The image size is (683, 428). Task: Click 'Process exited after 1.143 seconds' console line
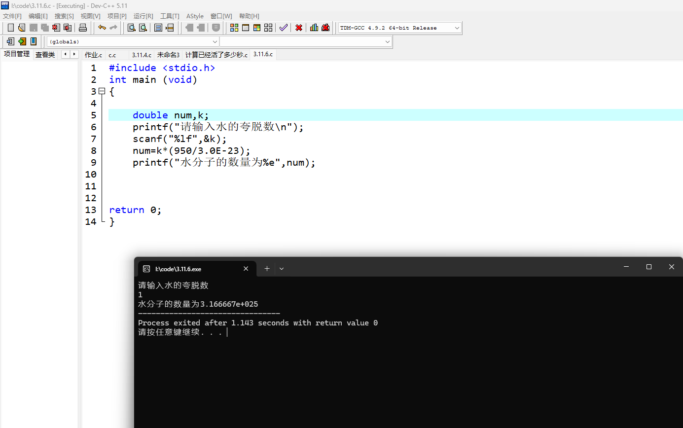(258, 323)
